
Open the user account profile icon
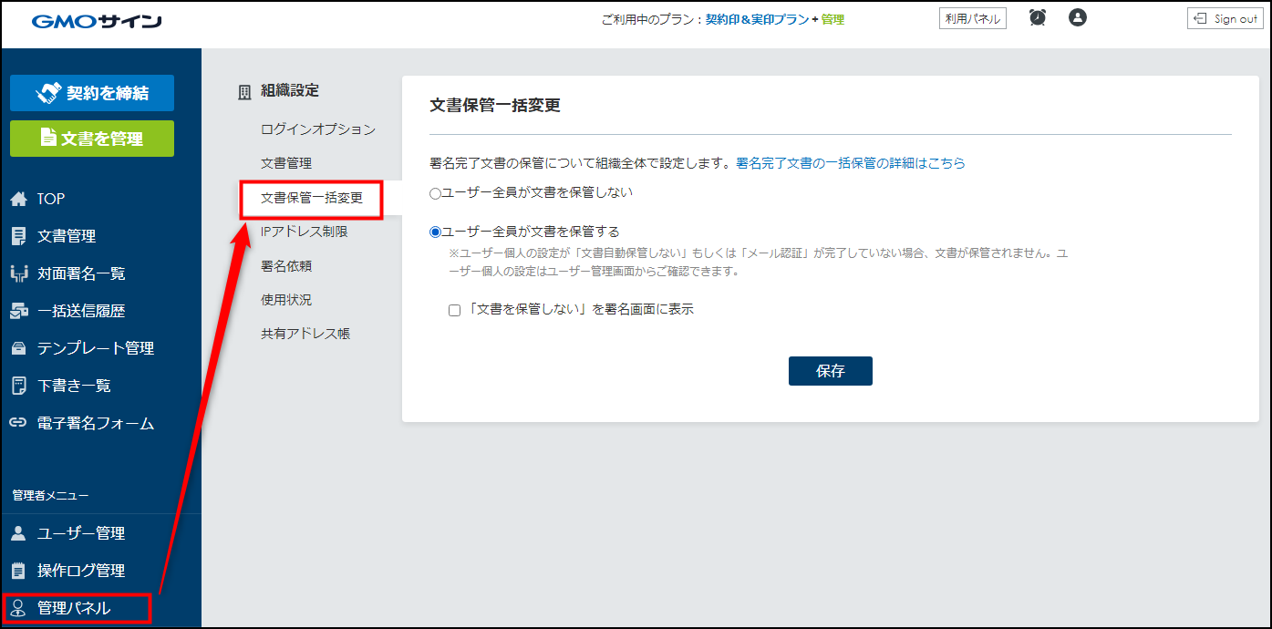[x=1078, y=17]
